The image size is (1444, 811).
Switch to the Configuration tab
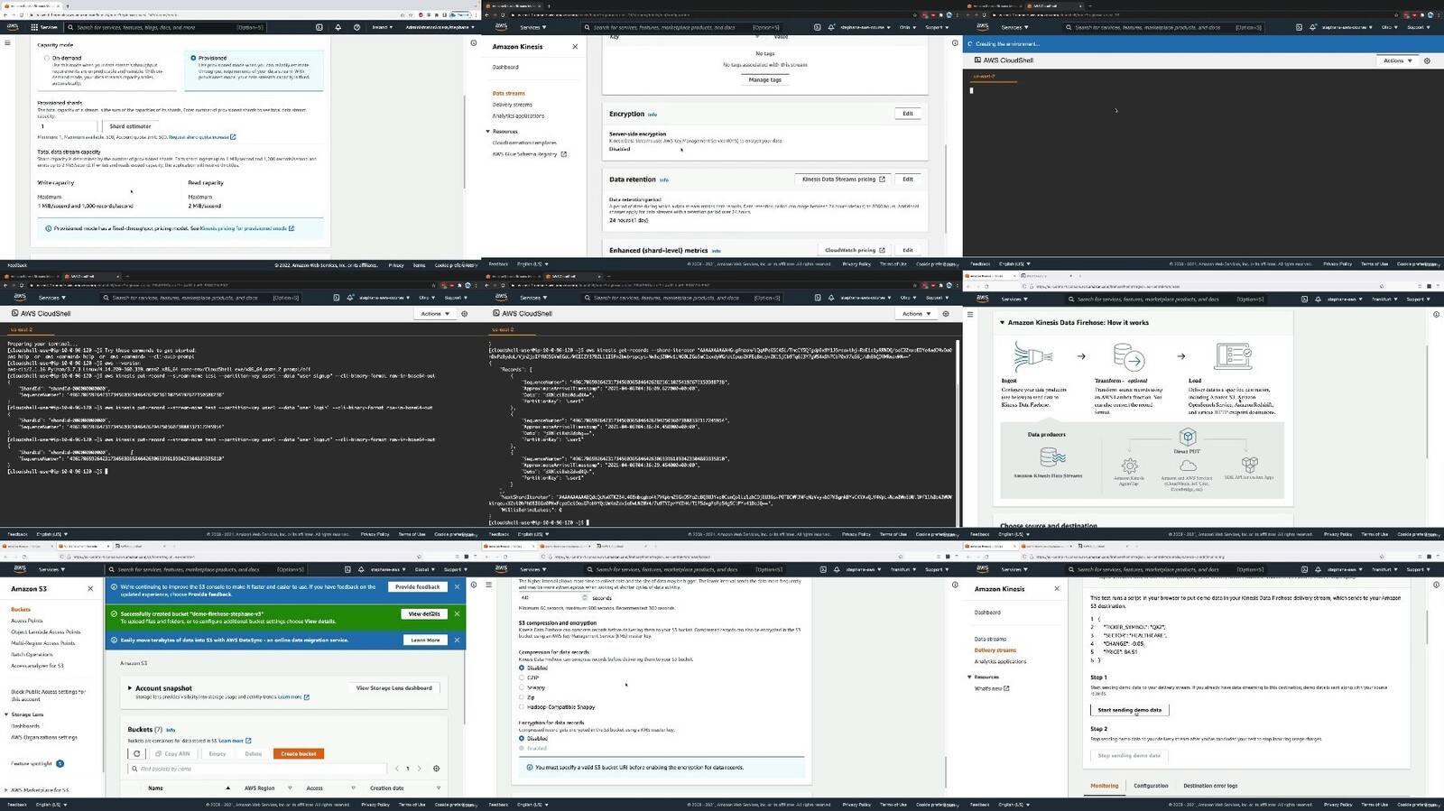[x=1151, y=786]
